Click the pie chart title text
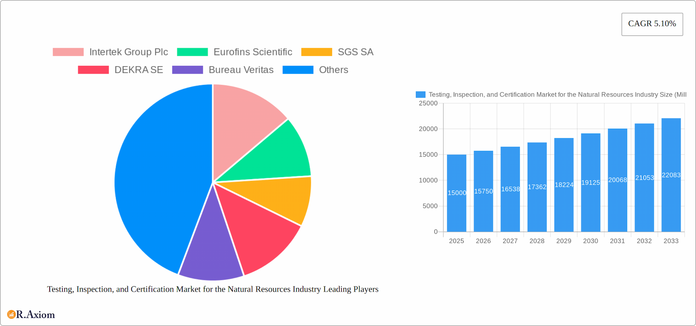The image size is (696, 326). (x=212, y=289)
